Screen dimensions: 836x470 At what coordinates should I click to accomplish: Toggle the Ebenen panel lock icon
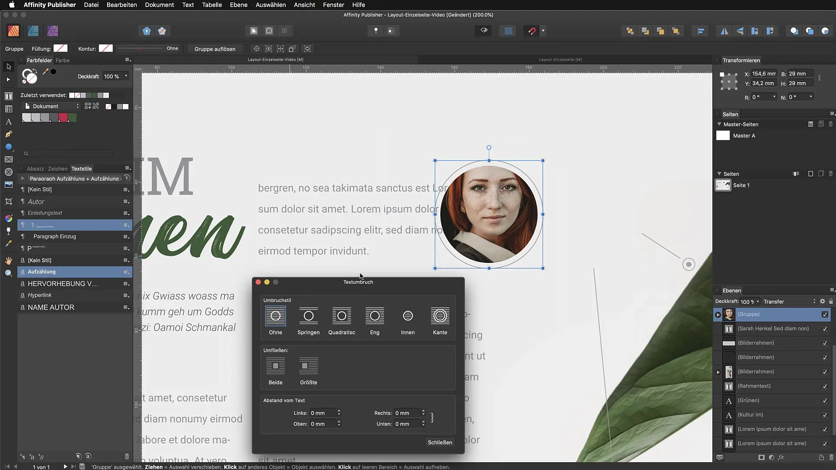(831, 301)
